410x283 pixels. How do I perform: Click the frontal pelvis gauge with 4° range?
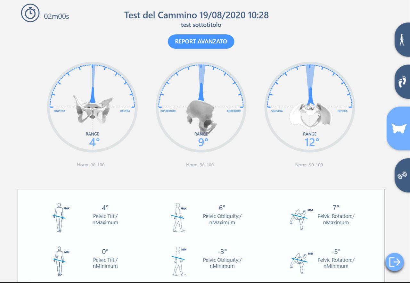coord(92,107)
